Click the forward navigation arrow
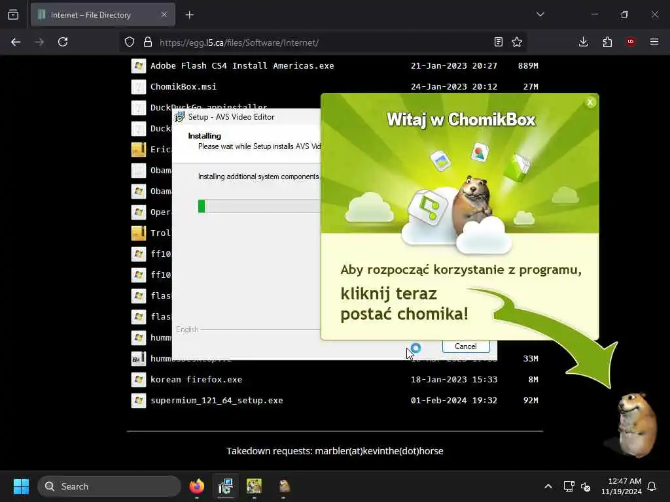Image resolution: width=670 pixels, height=502 pixels. click(39, 42)
